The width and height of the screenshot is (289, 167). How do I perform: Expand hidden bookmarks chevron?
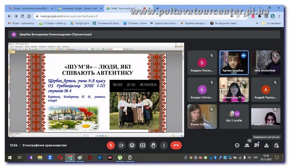pyautogui.click(x=257, y=23)
